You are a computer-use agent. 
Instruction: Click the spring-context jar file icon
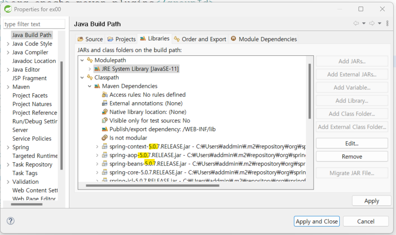coord(105,146)
